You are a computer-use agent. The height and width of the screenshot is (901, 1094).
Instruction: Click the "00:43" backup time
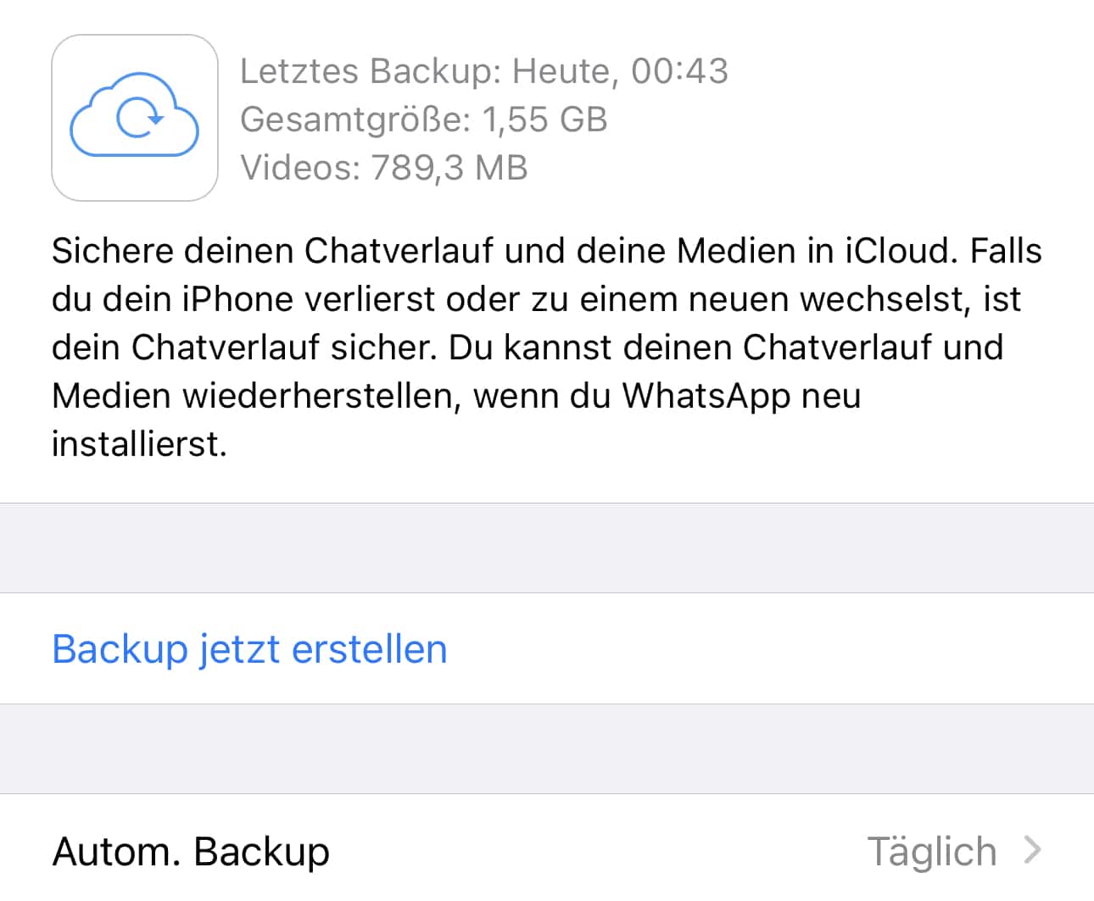tap(679, 71)
